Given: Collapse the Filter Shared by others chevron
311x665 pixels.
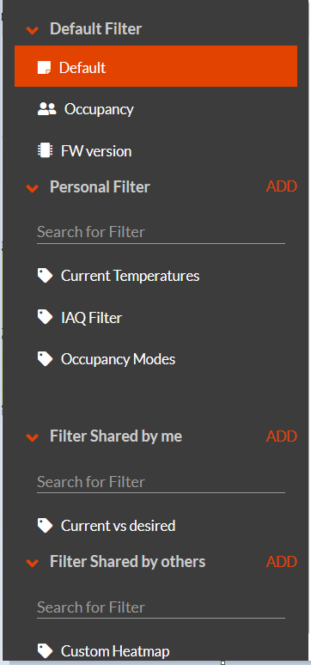Looking at the screenshot, I should [33, 563].
